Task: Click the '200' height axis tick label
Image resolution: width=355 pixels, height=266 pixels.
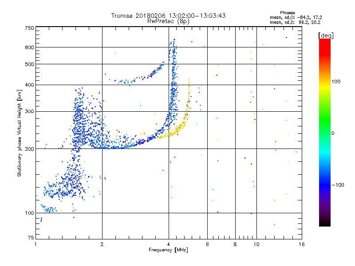Action: coord(30,149)
